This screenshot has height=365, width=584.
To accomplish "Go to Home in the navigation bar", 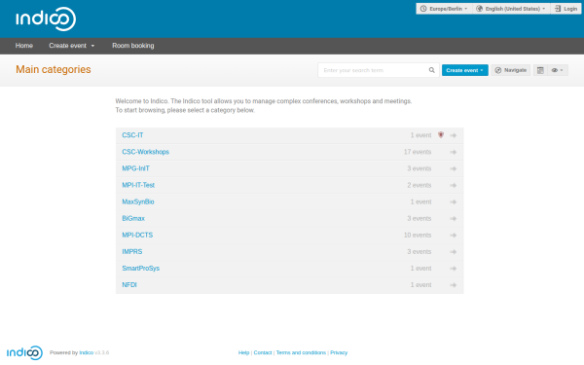I will [24, 46].
